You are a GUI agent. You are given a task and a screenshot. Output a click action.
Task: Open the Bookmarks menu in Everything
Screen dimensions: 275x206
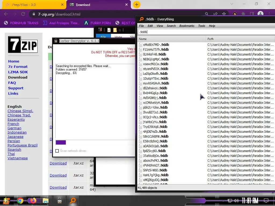pyautogui.click(x=187, y=26)
